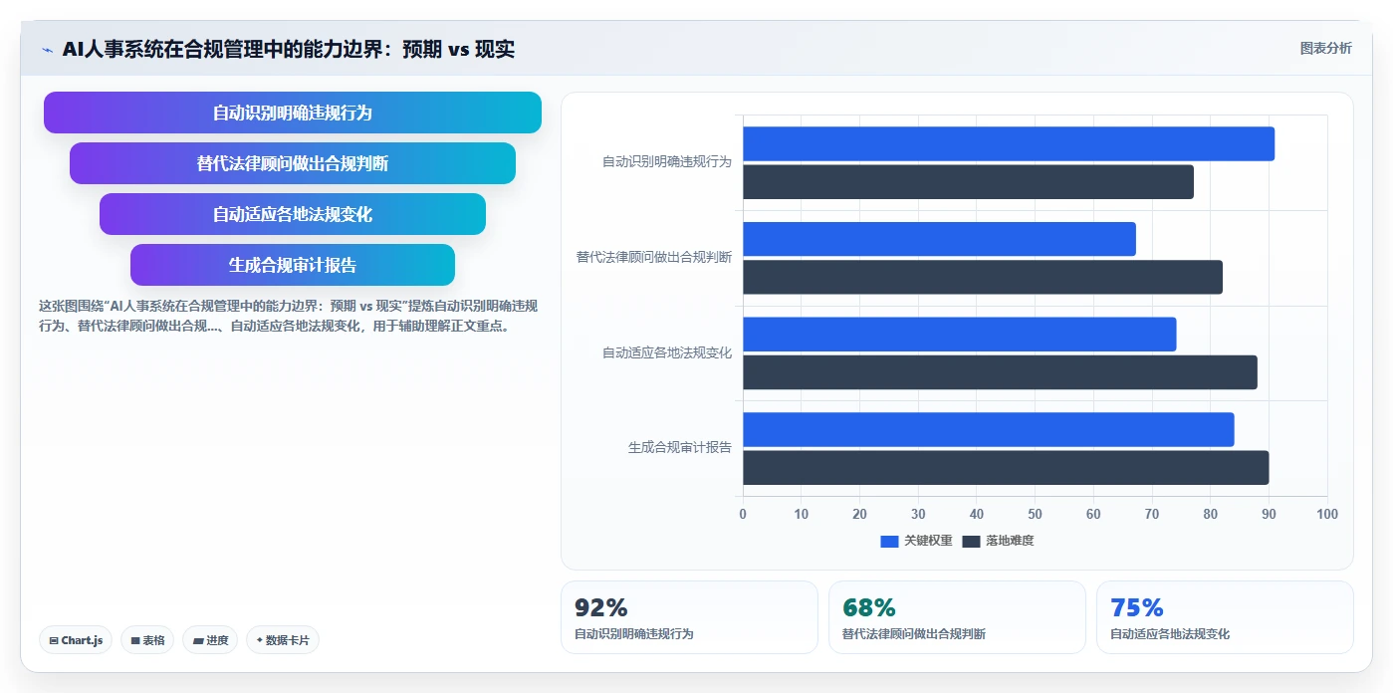Viewport: 1393px width, 693px height.
Task: Click the blue 关键权重 legend color box
Action: (x=889, y=541)
